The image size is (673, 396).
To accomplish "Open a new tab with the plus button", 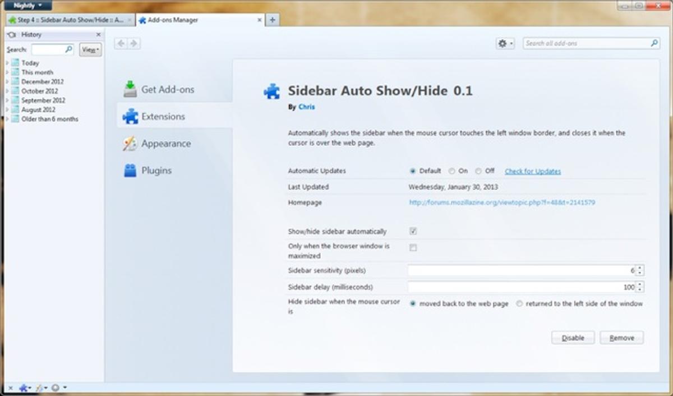I will 272,20.
